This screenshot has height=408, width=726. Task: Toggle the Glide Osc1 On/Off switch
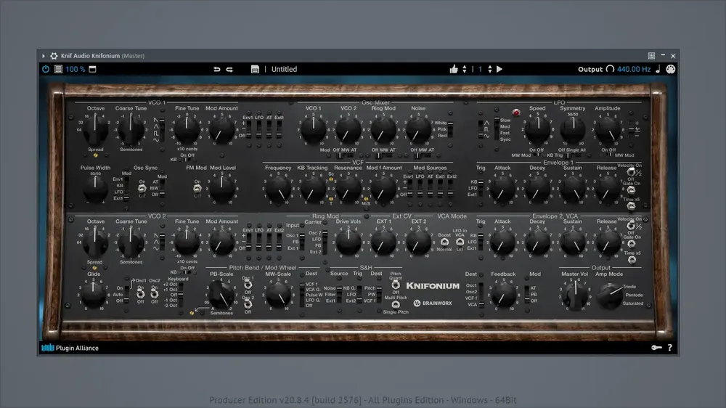point(140,295)
